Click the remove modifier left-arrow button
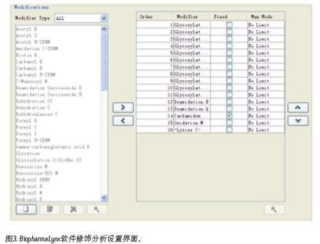This screenshot has height=244, width=320. pyautogui.click(x=123, y=121)
